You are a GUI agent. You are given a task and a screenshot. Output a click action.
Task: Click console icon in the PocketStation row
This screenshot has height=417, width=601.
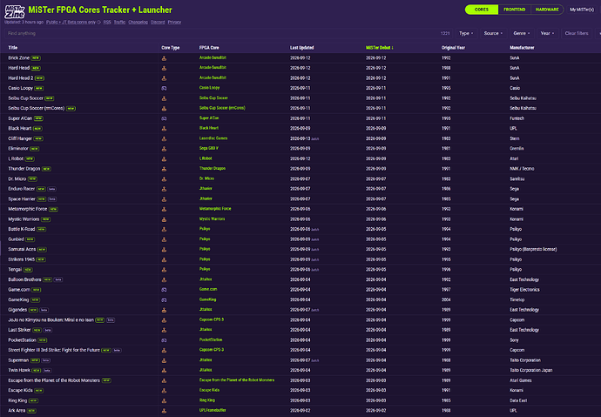pyautogui.click(x=164, y=340)
